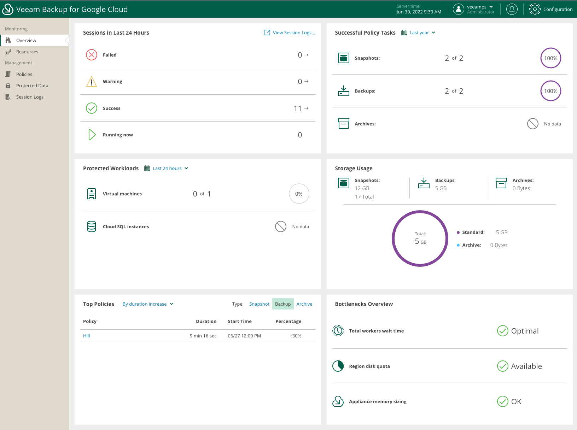Viewport: 577px width, 430px height.
Task: Click the Archive storage blue legend dot
Action: point(458,245)
